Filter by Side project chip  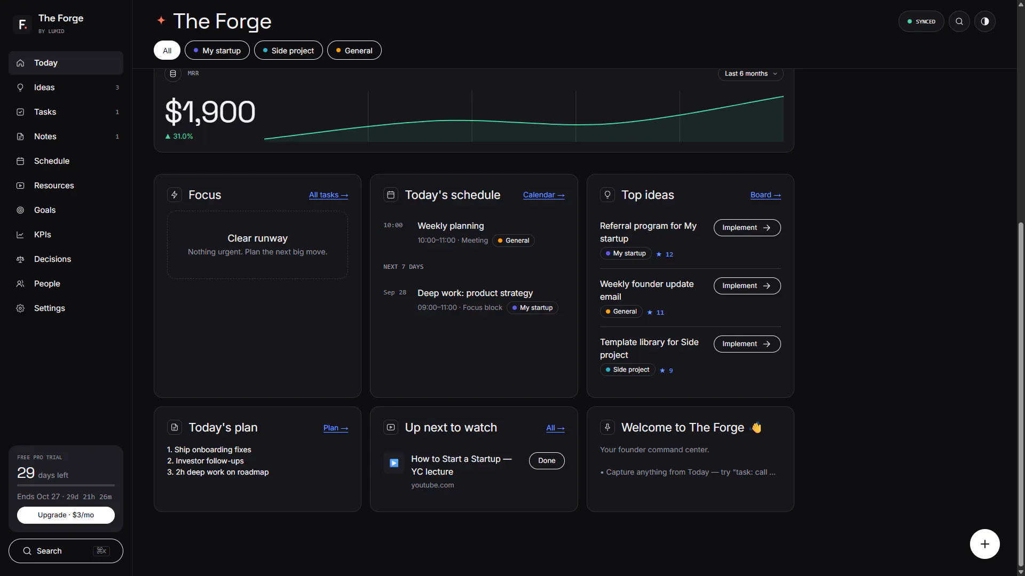coord(288,50)
